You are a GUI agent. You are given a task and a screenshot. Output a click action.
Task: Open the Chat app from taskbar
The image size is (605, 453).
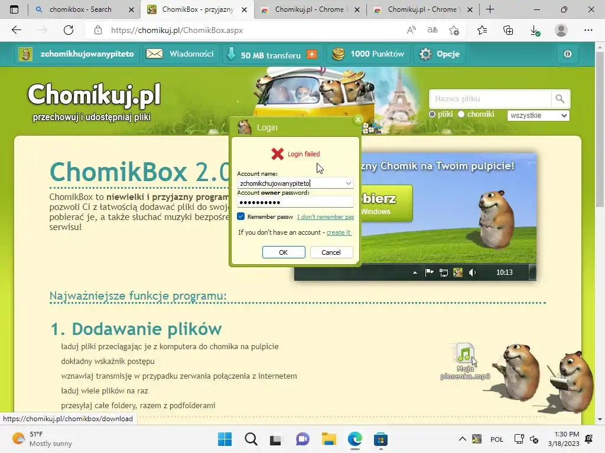click(x=302, y=439)
